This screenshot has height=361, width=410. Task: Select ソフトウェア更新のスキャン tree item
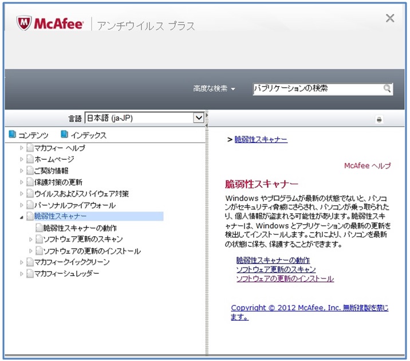pyautogui.click(x=83, y=239)
